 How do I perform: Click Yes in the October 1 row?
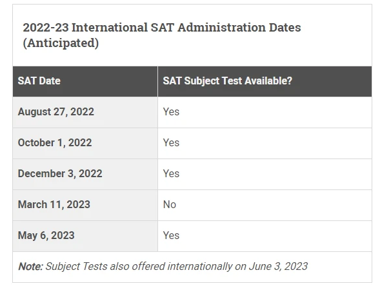click(x=171, y=142)
